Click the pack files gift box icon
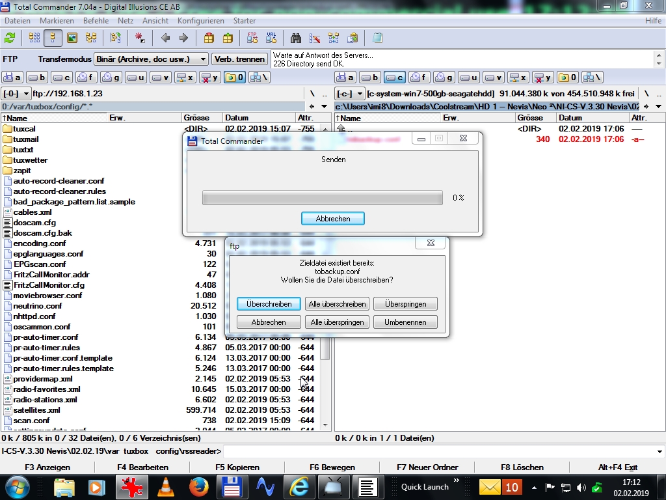The height and width of the screenshot is (500, 666). [208, 38]
